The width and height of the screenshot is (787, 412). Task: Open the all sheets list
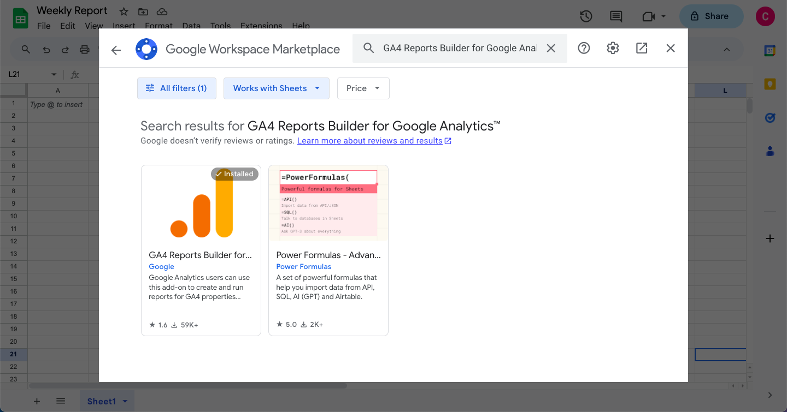click(x=61, y=401)
